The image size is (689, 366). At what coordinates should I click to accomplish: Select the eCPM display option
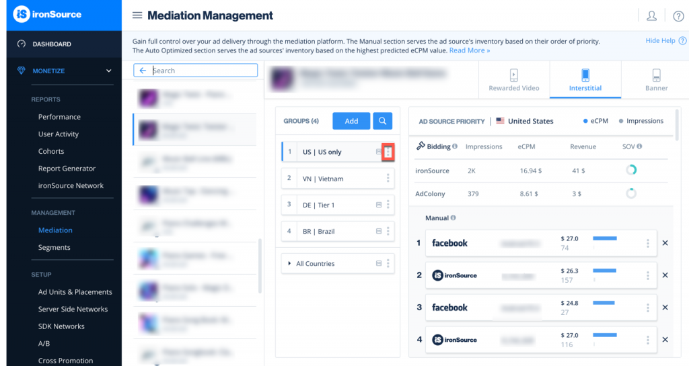pyautogui.click(x=595, y=121)
